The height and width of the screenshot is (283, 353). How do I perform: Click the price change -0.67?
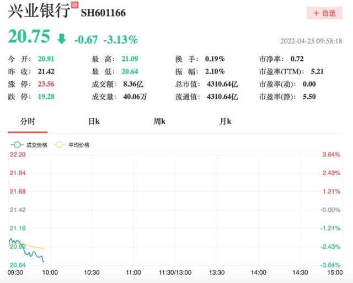click(86, 40)
